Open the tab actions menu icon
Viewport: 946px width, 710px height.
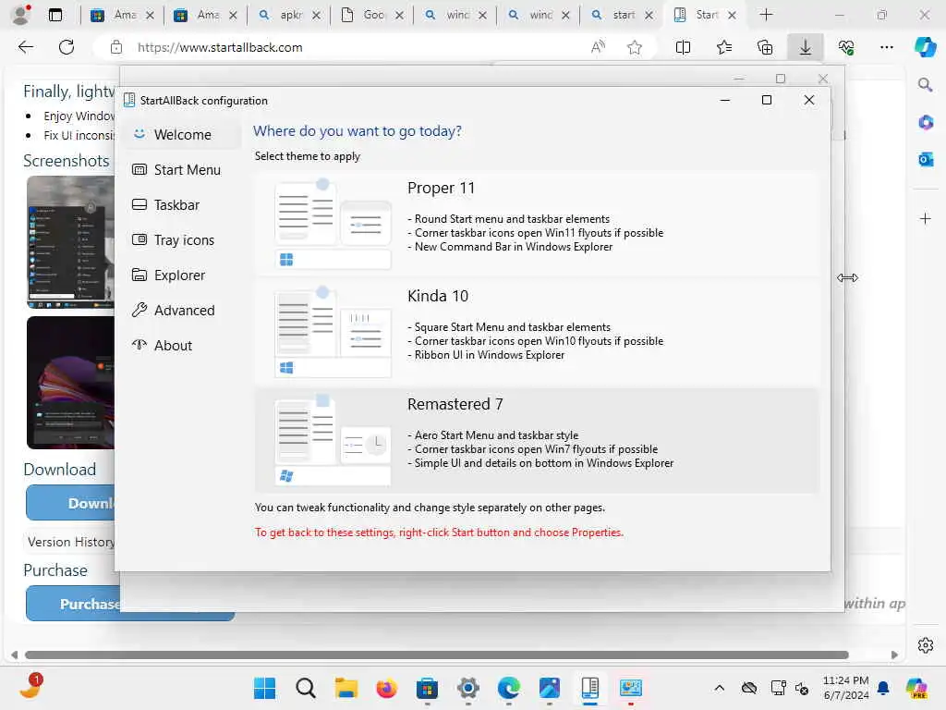click(55, 15)
